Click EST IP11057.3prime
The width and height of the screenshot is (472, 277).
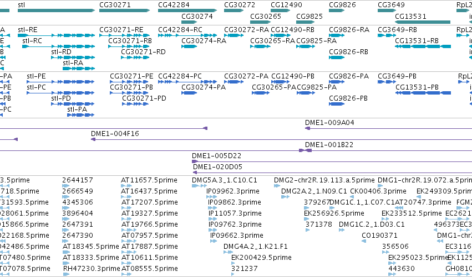point(235,213)
